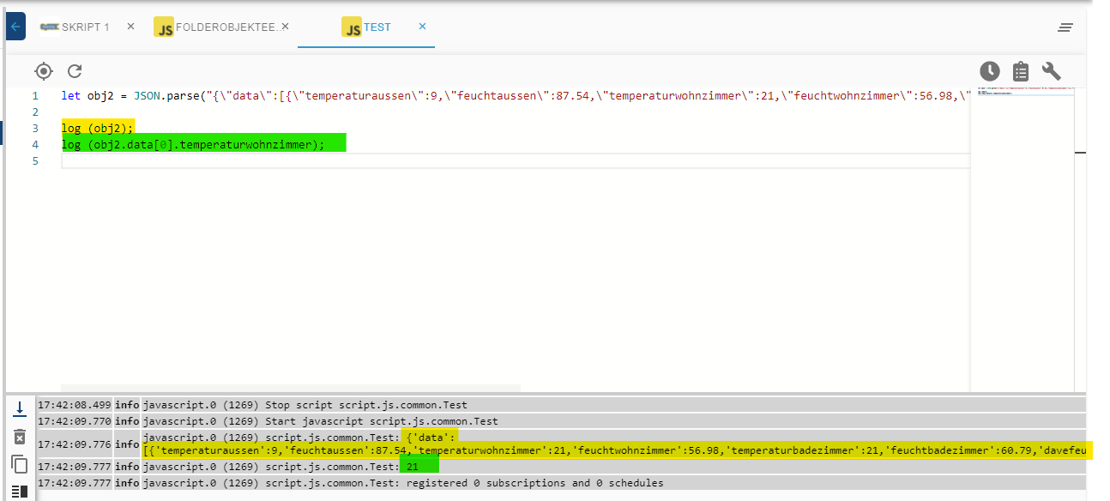Open the tab list hamburger menu

[x=1065, y=27]
